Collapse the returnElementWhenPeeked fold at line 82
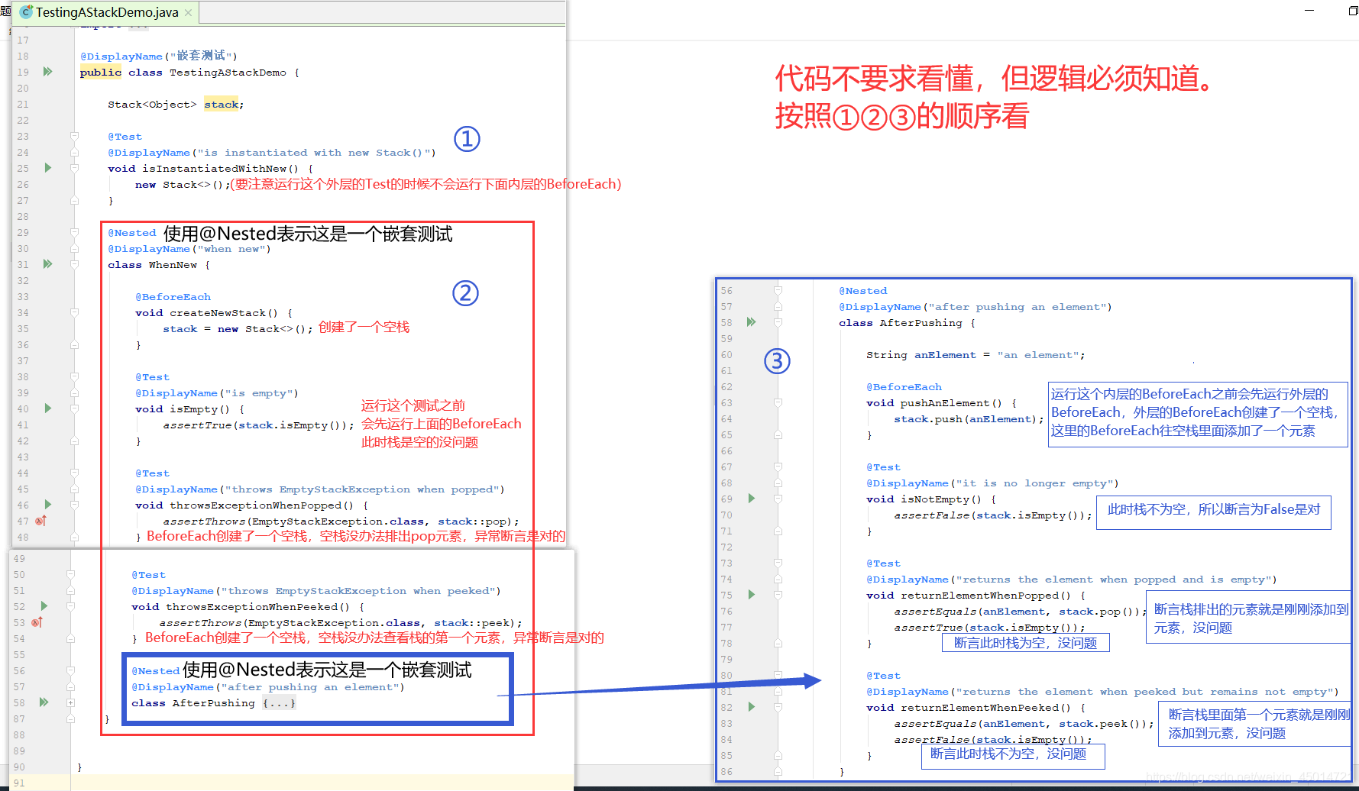Image resolution: width=1359 pixels, height=791 pixels. click(778, 707)
